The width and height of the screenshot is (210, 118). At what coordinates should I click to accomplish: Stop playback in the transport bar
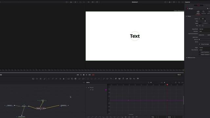click(84, 75)
